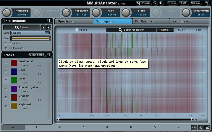
Task: Toggle Fill for Bass track
Action: 40,74
